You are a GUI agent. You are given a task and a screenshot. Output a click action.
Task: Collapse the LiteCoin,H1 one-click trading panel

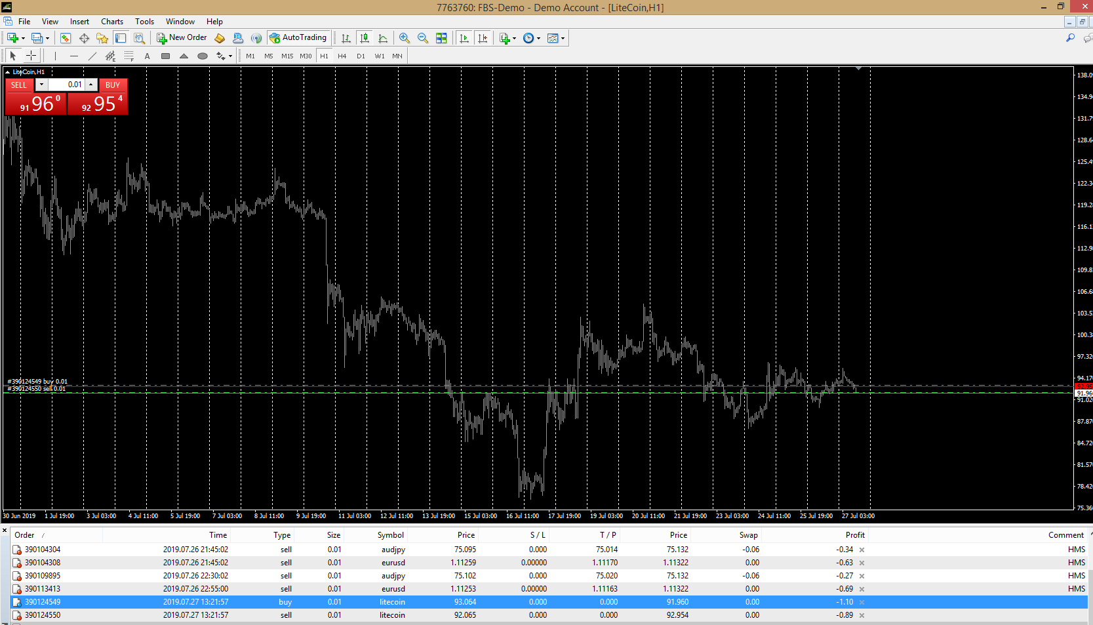tap(6, 71)
